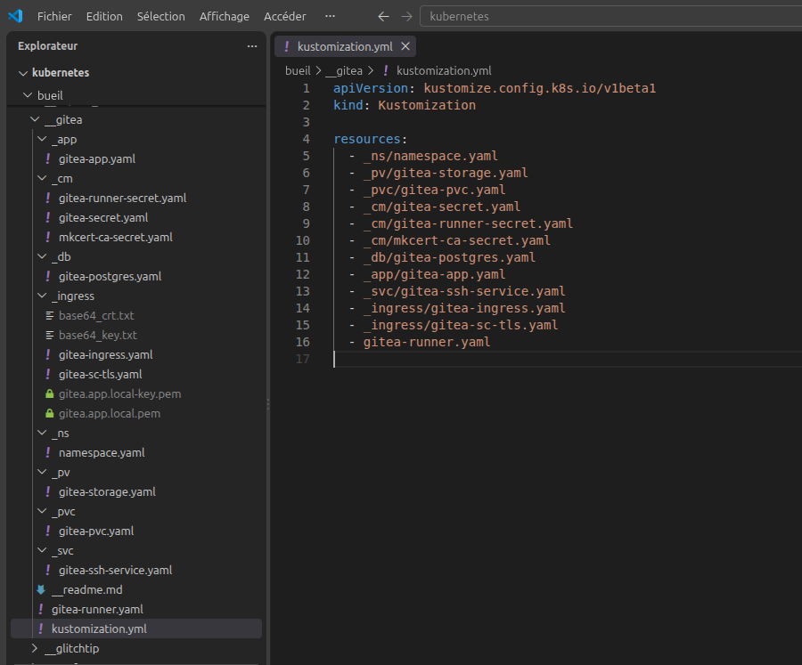This screenshot has width=802, height=665.
Task: Collapse the _ingress folder
Action: (43, 296)
